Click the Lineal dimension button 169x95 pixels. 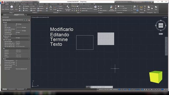pyautogui.click(x=60, y=6)
